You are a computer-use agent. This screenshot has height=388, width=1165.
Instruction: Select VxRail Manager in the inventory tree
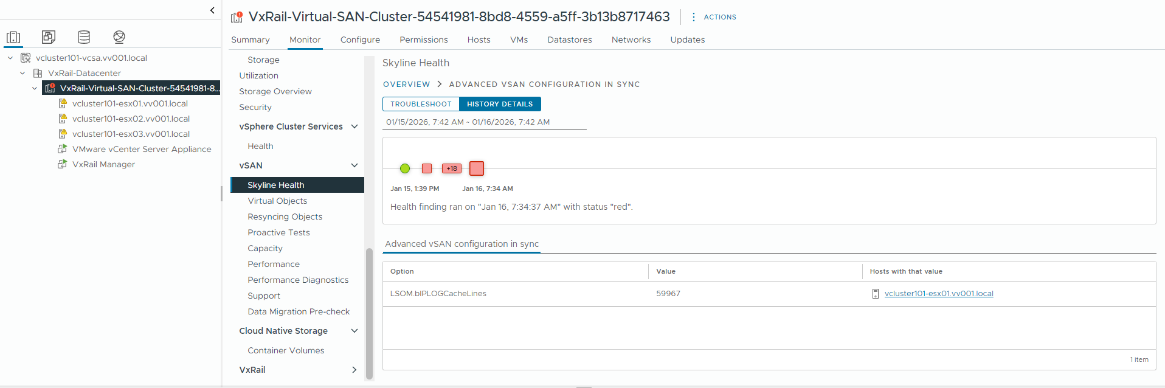click(103, 164)
